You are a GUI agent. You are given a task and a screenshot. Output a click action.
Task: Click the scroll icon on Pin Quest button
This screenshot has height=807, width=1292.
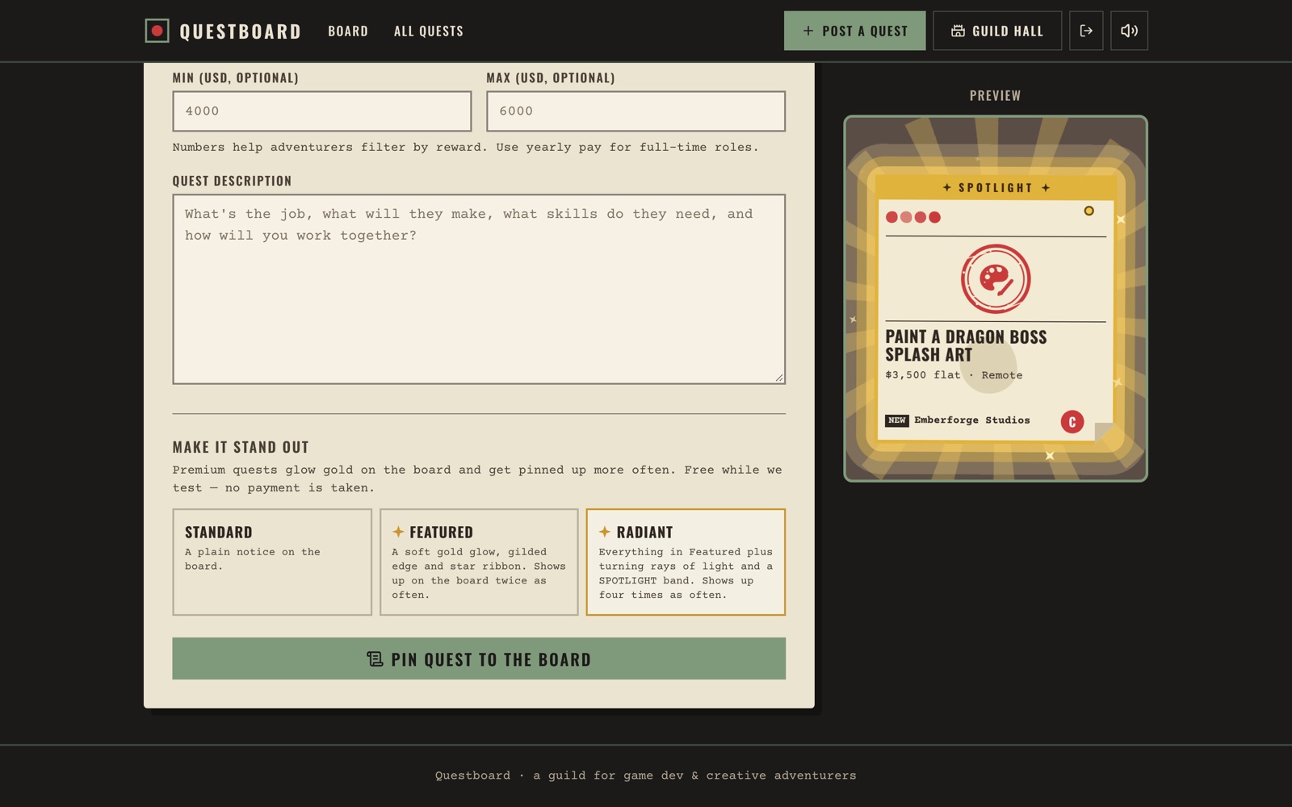coord(375,659)
